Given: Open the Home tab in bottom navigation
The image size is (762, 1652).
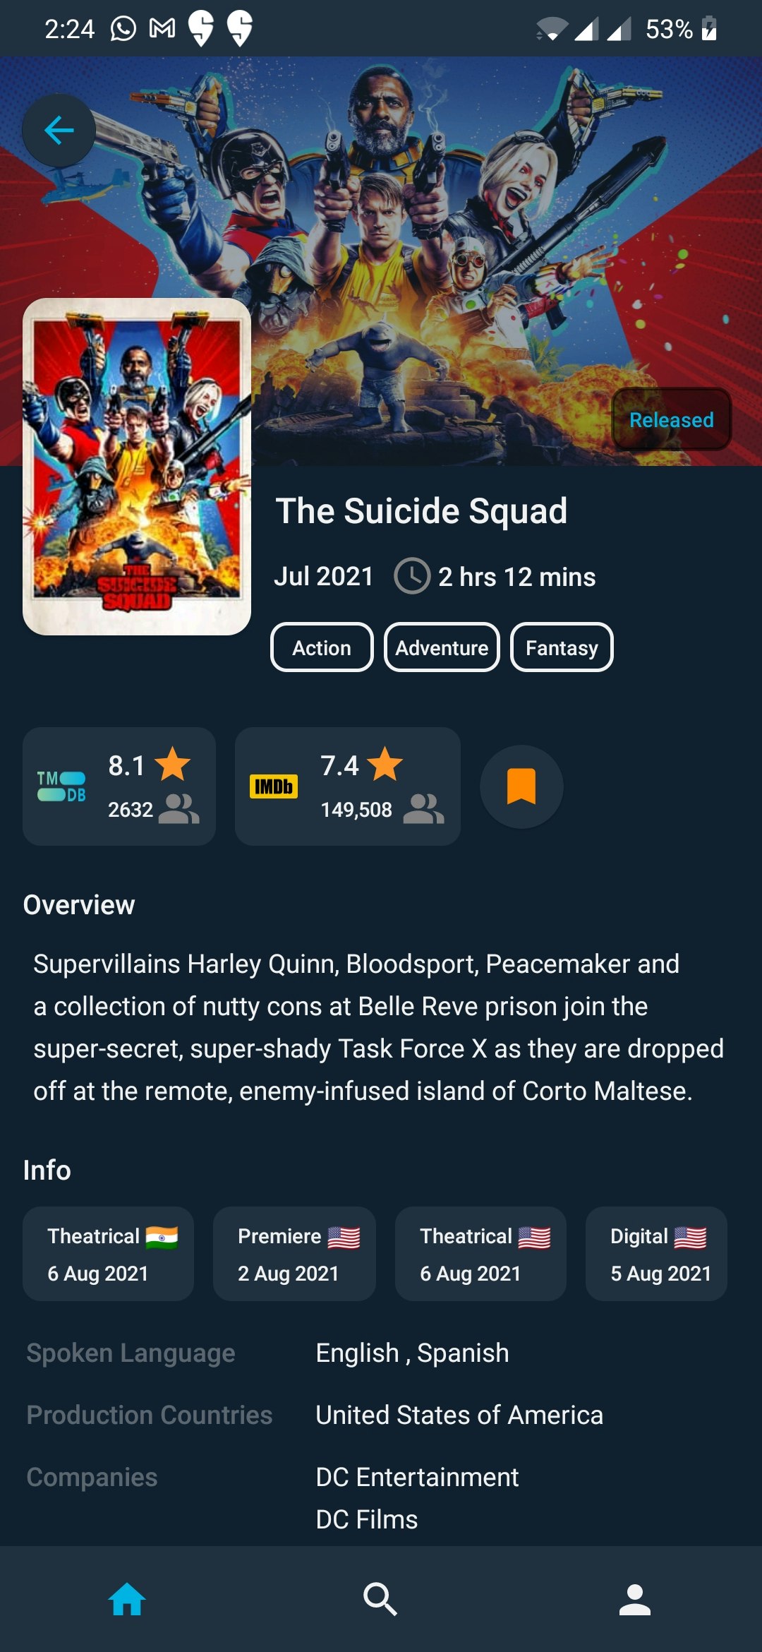Looking at the screenshot, I should [x=127, y=1599].
